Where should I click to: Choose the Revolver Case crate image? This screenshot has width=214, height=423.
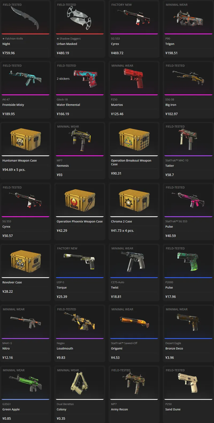(x=25, y=261)
